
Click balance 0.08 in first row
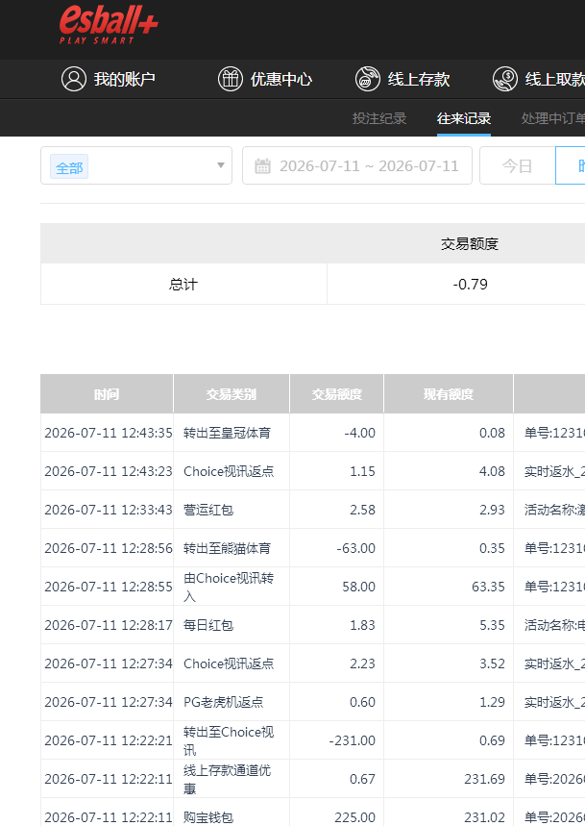492,433
